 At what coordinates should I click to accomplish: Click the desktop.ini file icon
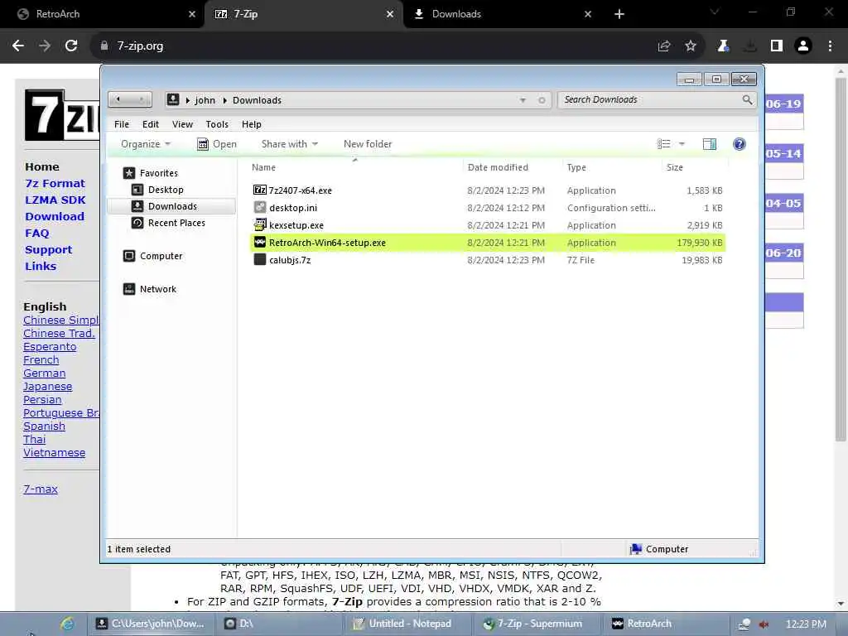259,207
